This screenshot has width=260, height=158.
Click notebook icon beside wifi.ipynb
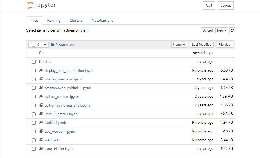pos(41,140)
